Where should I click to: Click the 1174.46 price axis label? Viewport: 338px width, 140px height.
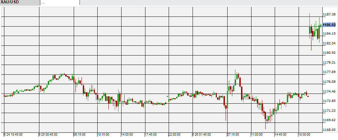coord(328,91)
